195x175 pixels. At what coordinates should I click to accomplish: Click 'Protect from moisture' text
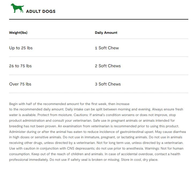pyautogui.click(x=55, y=115)
